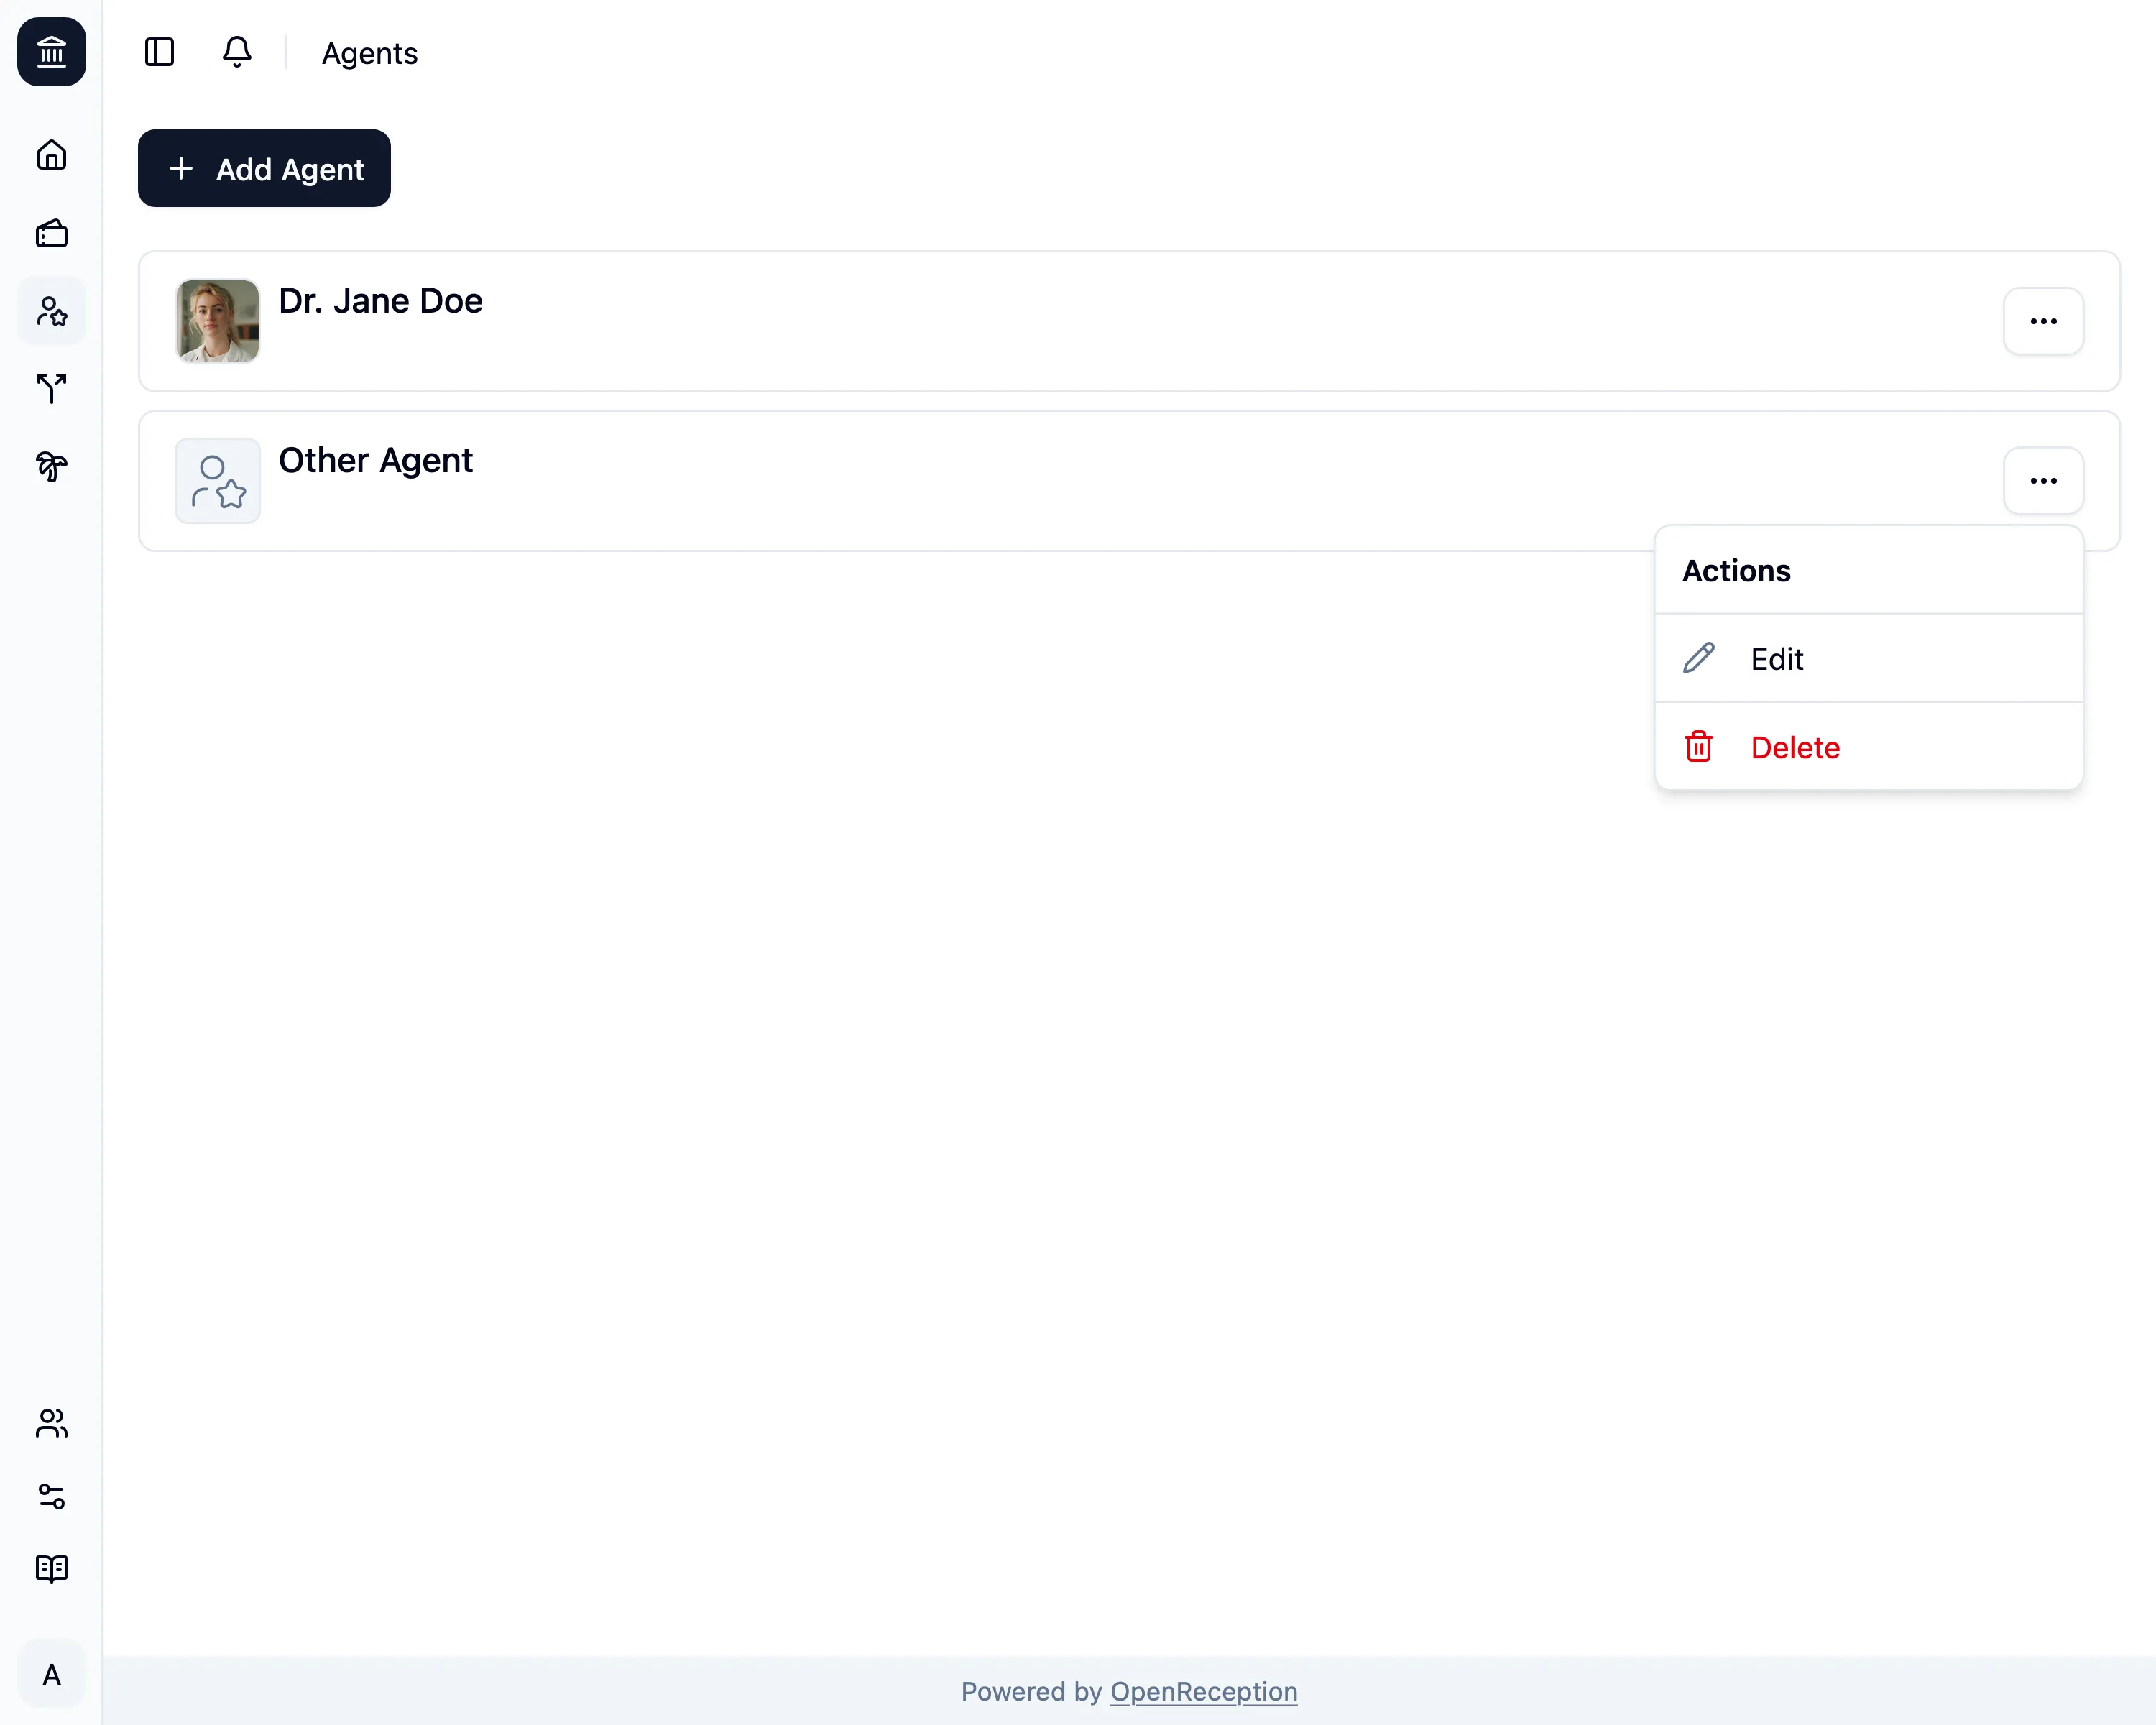
Task: Toggle the sidebar with the panel icon
Action: point(160,52)
